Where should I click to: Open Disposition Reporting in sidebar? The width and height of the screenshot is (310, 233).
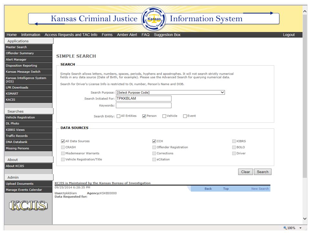28,66
